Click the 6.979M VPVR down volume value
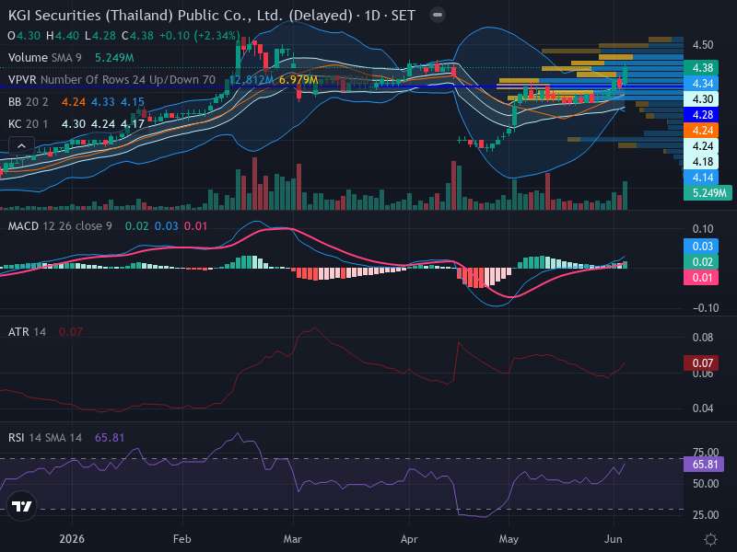737x552 pixels. point(298,80)
